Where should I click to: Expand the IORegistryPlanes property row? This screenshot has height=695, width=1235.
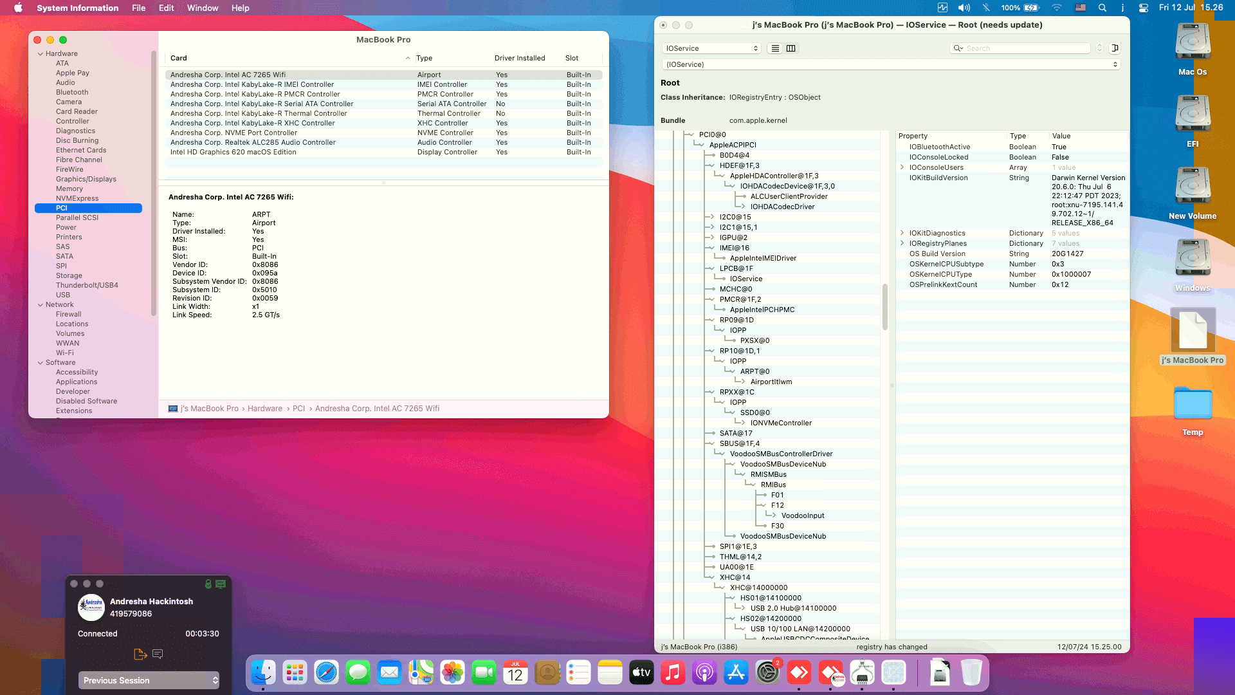(902, 243)
